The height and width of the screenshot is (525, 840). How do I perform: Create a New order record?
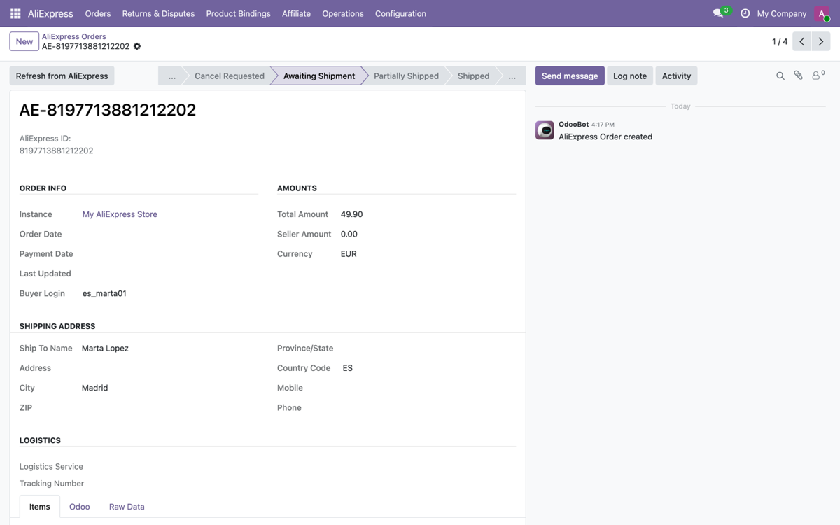click(24, 42)
